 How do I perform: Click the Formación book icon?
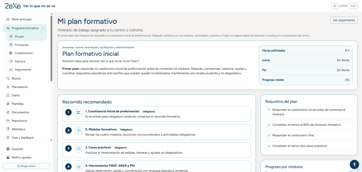pyautogui.click(x=11, y=45)
